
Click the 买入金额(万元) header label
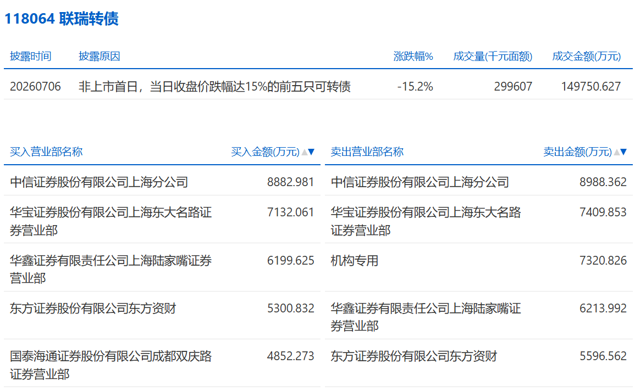pyautogui.click(x=265, y=152)
